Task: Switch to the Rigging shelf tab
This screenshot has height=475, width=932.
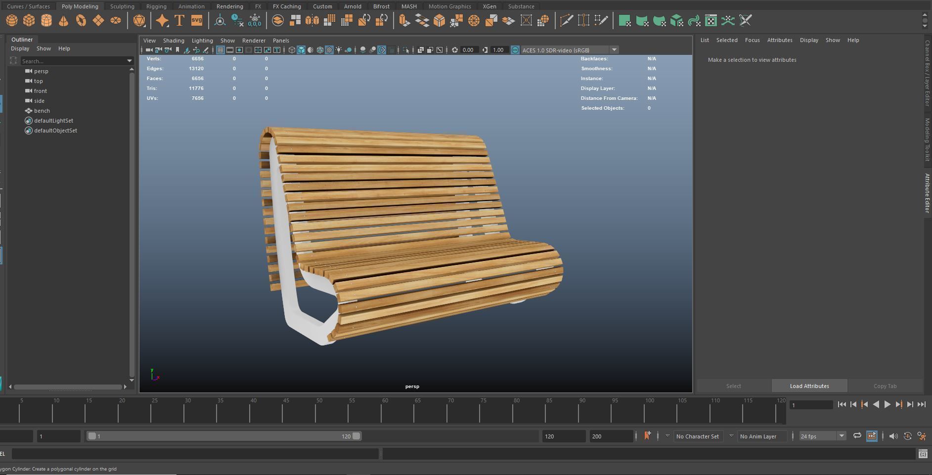Action: [156, 6]
